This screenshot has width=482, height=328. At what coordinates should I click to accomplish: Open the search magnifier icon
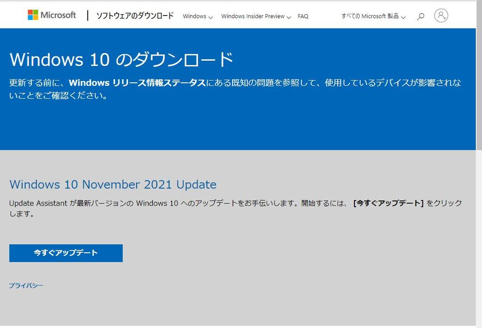(420, 16)
